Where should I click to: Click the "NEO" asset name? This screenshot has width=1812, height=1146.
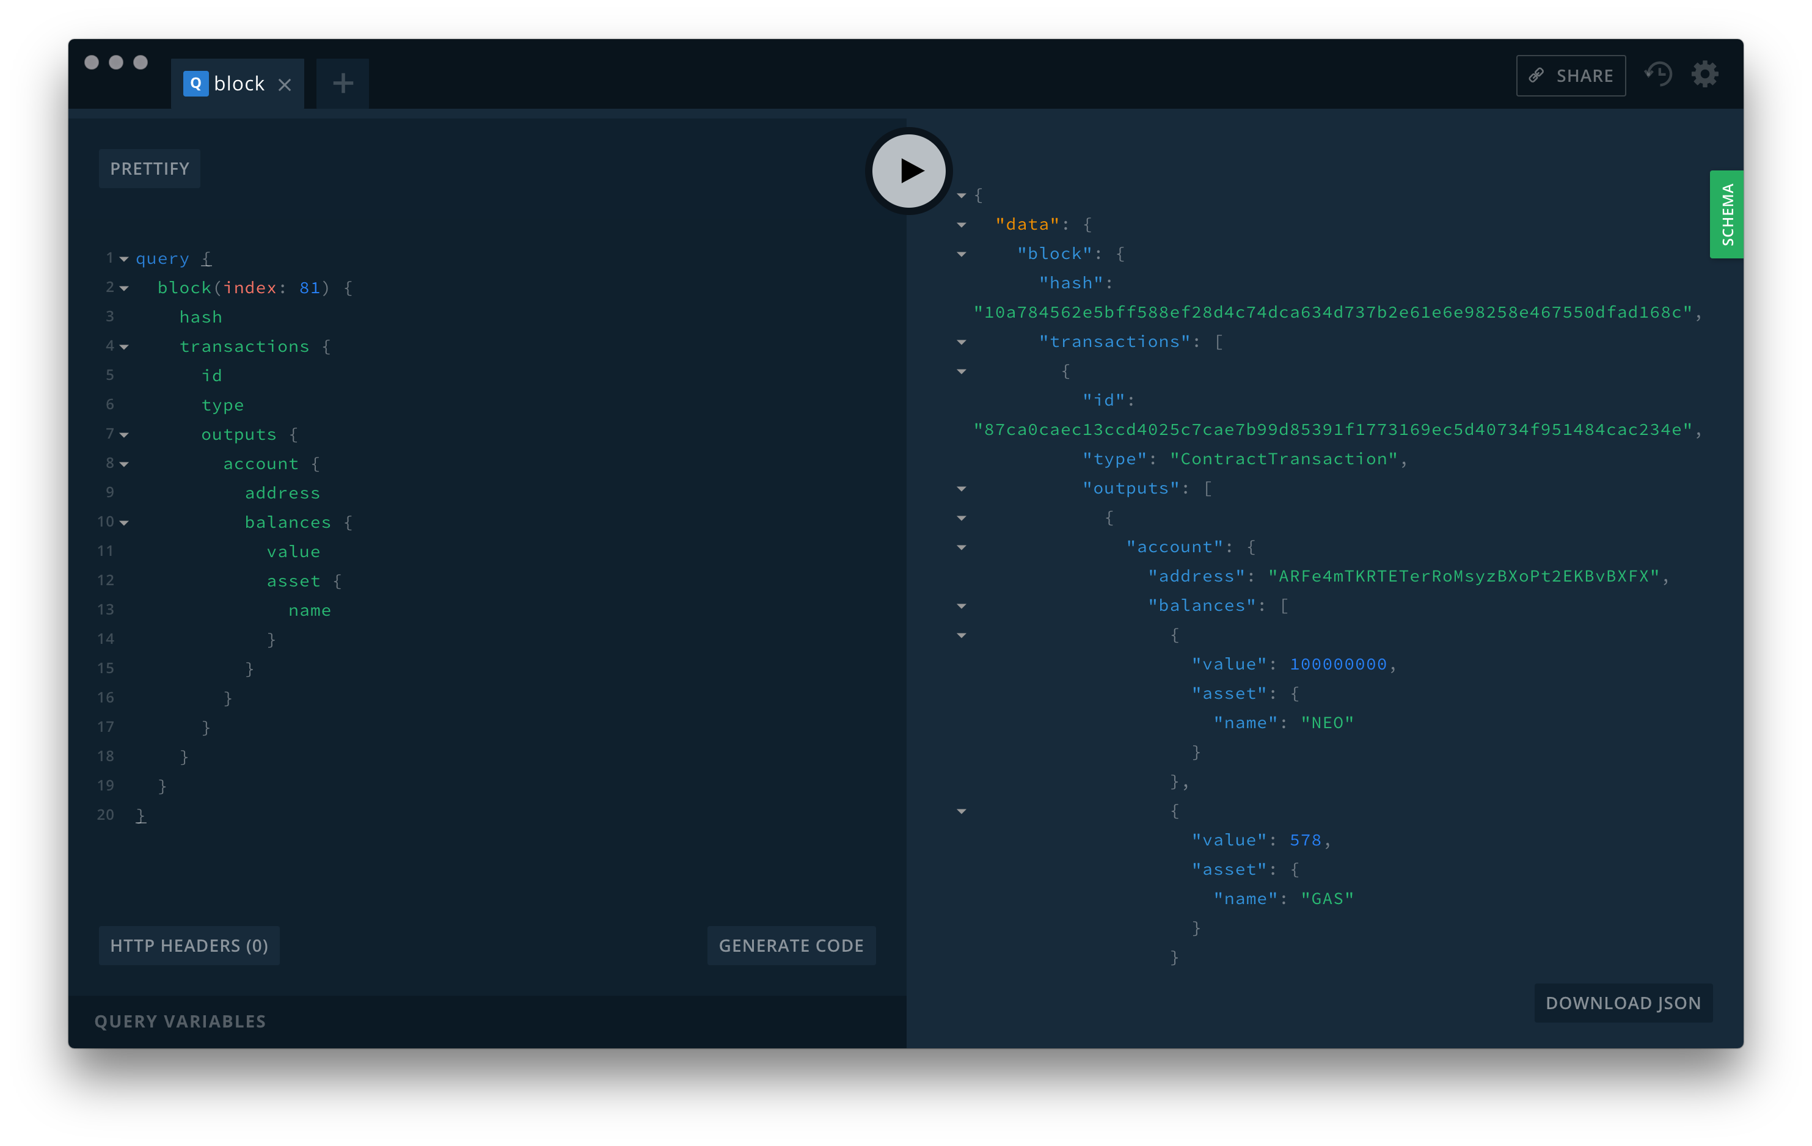click(x=1327, y=723)
